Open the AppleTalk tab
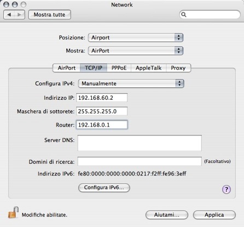The image size is (244, 227). [x=148, y=68]
